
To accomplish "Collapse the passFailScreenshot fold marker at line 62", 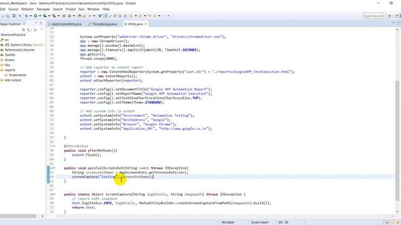I will pyautogui.click(x=55, y=168).
